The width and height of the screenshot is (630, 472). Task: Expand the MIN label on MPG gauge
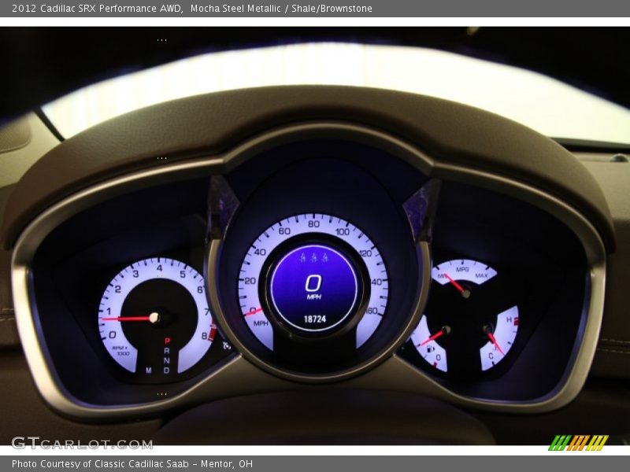pos(441,276)
